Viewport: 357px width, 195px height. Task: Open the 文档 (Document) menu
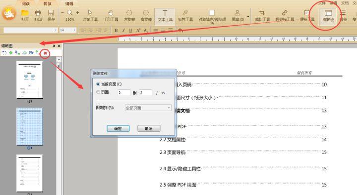[345, 3]
